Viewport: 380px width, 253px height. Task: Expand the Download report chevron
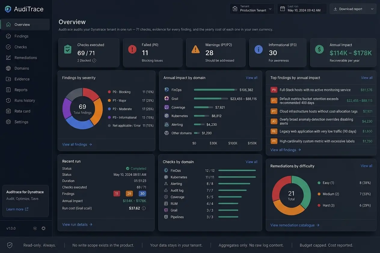pyautogui.click(x=372, y=9)
